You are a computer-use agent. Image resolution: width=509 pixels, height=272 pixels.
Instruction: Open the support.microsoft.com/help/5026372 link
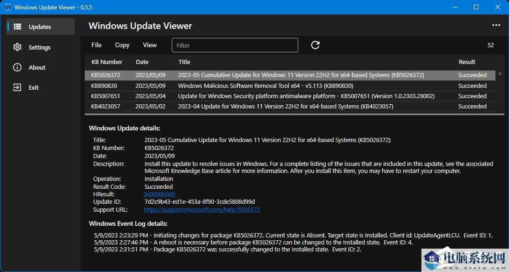(202, 209)
